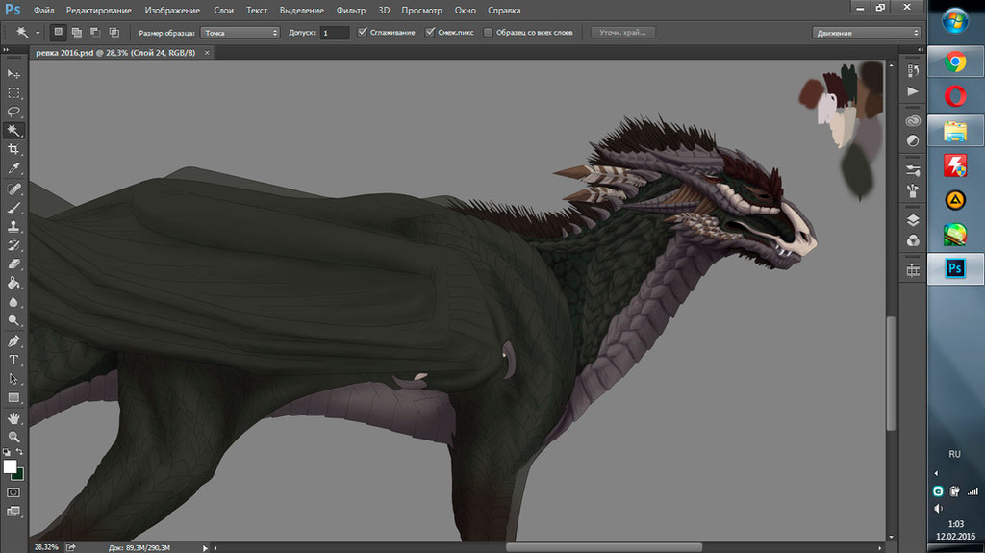Open the Adjustments panel icon
Viewport: 985px width, 553px height.
tap(913, 140)
